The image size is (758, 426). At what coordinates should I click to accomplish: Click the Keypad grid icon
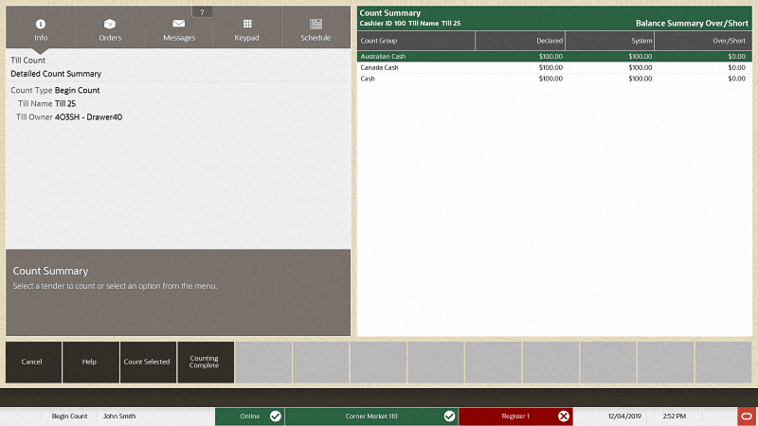tap(247, 24)
